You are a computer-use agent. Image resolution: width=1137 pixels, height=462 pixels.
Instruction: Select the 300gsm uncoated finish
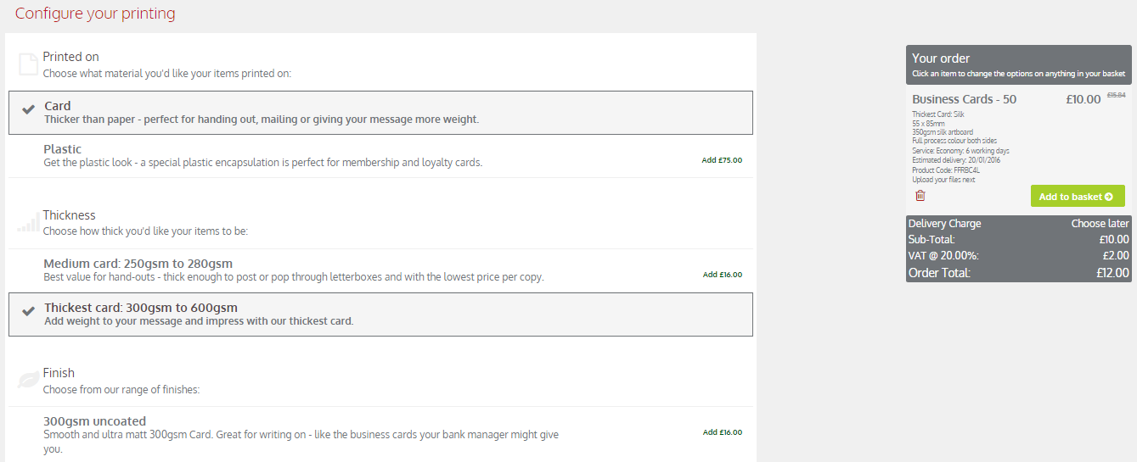(x=380, y=434)
